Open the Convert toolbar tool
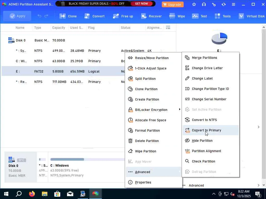This screenshot has width=266, height=199. point(94,16)
